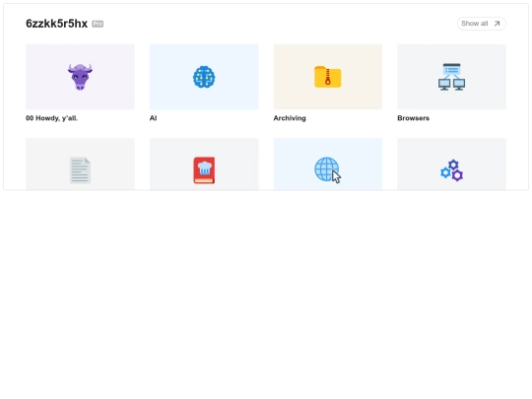Click the arrow icon beside Show all
This screenshot has height=399, width=532.
point(498,24)
